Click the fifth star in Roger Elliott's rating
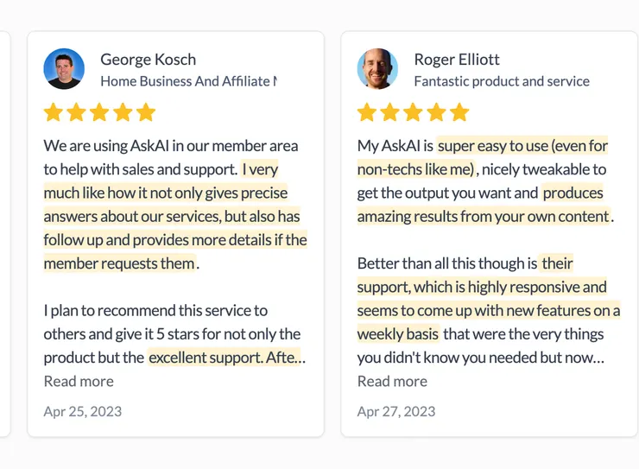 (x=459, y=112)
